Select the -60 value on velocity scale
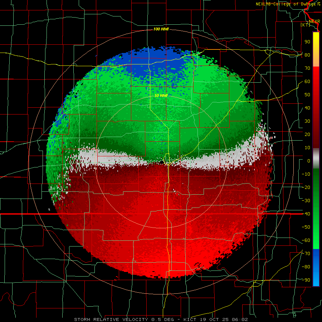Screen dimensions: 322x322 coord(306,240)
